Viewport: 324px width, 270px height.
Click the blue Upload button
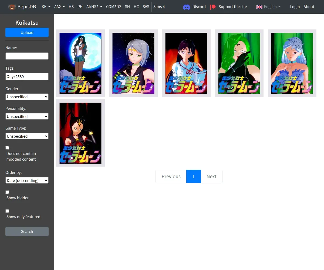tap(27, 32)
